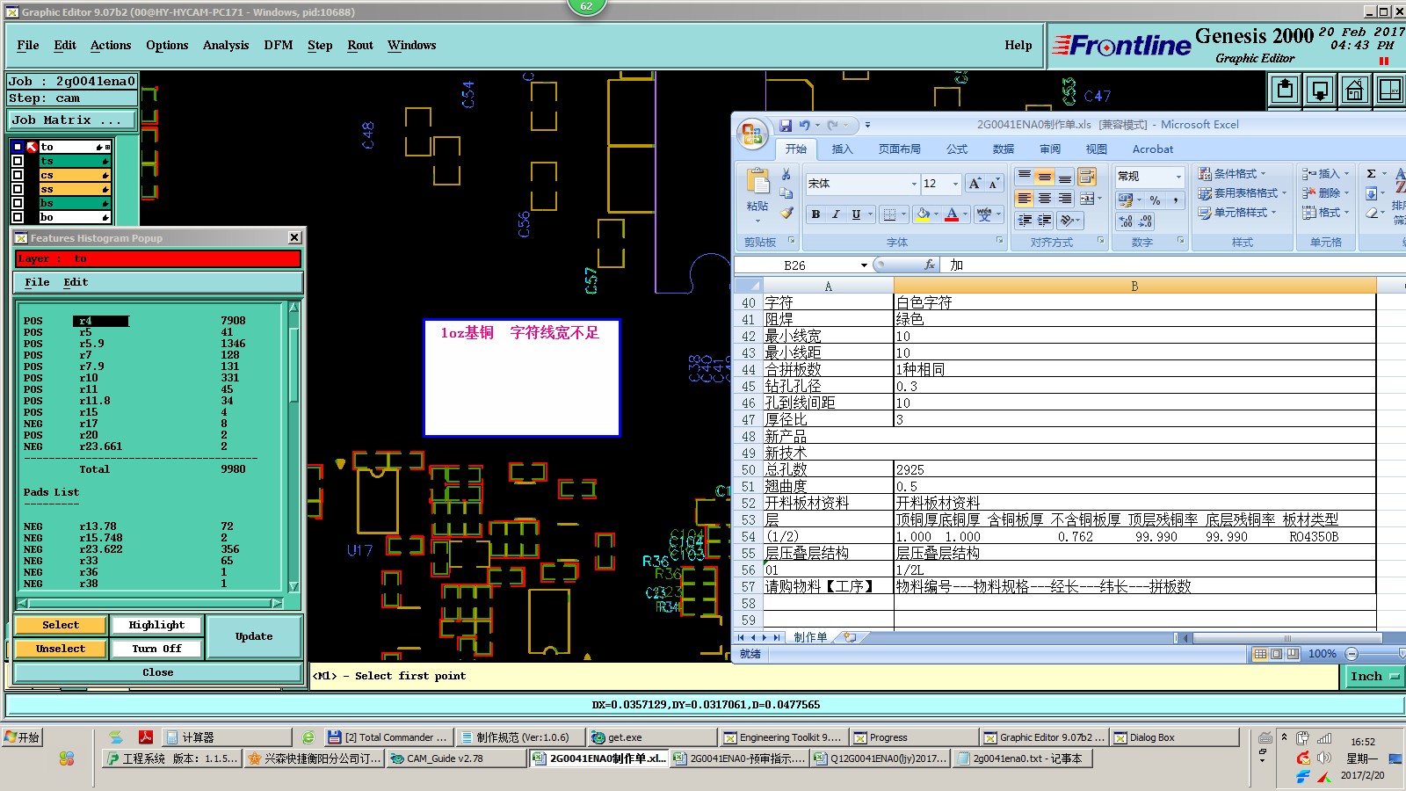Toggle wrap text in Excel
This screenshot has height=791, width=1406.
coord(1087,177)
